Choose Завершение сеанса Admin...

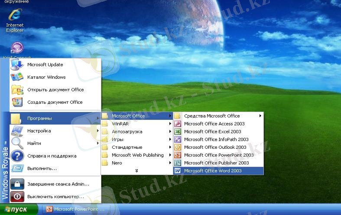pyautogui.click(x=55, y=184)
